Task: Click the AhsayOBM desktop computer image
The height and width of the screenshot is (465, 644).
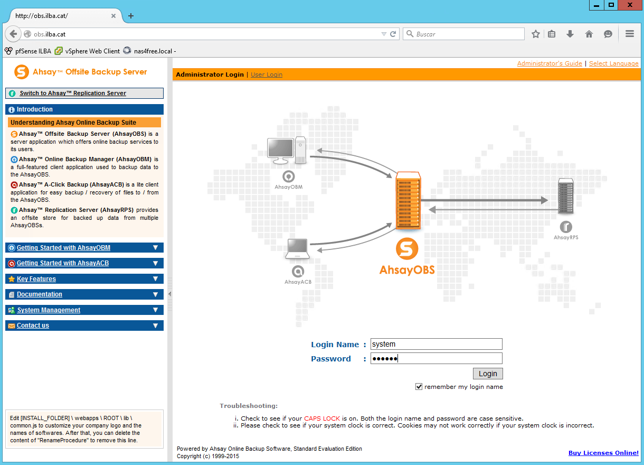Action: (x=287, y=151)
